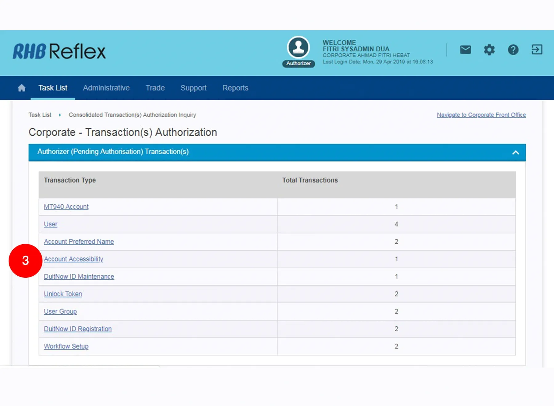Open settings via the gear icon
The width and height of the screenshot is (554, 406).
point(489,50)
